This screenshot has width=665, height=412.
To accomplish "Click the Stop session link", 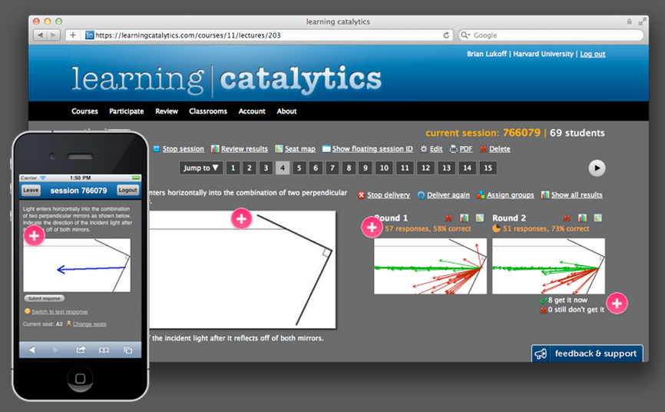I will 184,148.
